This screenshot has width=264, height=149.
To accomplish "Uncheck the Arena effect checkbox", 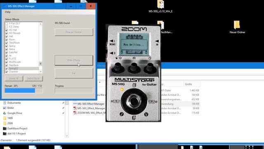I will click(7, 49).
